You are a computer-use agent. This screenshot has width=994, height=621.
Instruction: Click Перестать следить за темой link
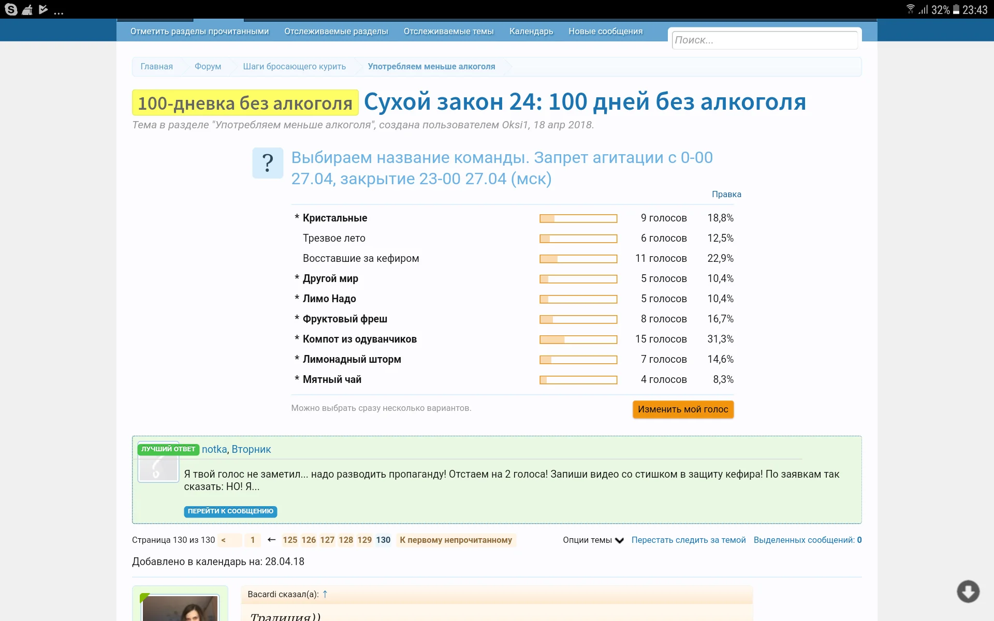[689, 540]
